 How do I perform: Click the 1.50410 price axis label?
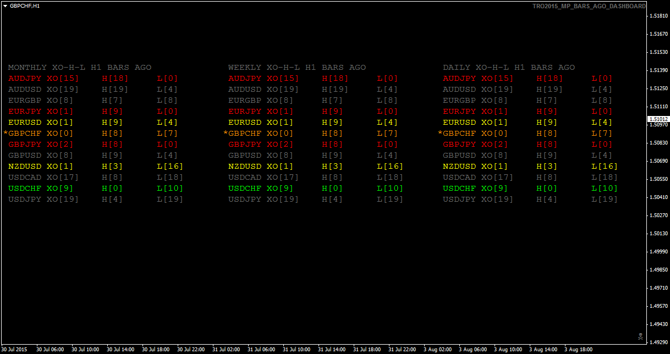[658, 197]
